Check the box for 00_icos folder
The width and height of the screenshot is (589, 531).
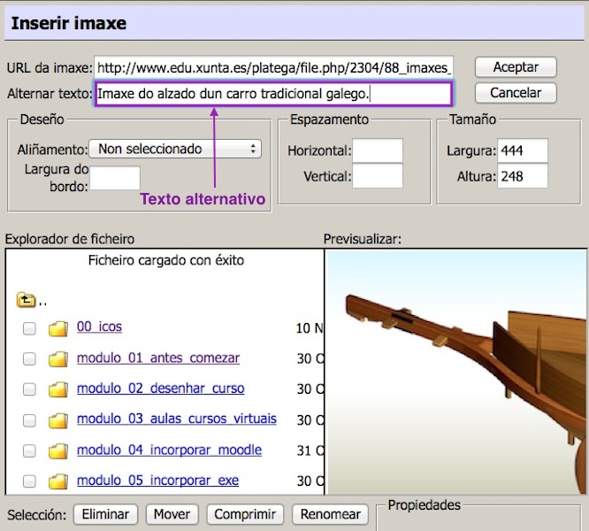(x=29, y=328)
